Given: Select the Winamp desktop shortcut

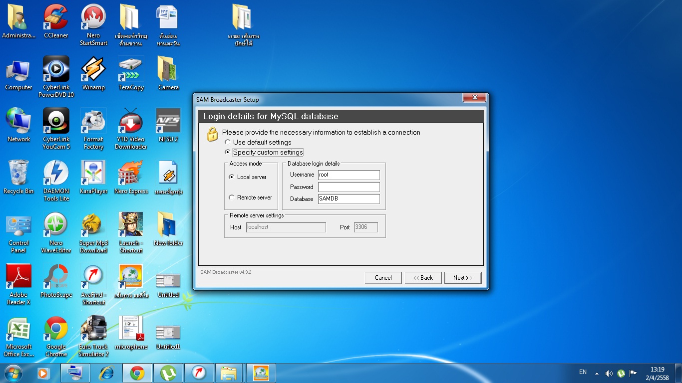Looking at the screenshot, I should [93, 74].
